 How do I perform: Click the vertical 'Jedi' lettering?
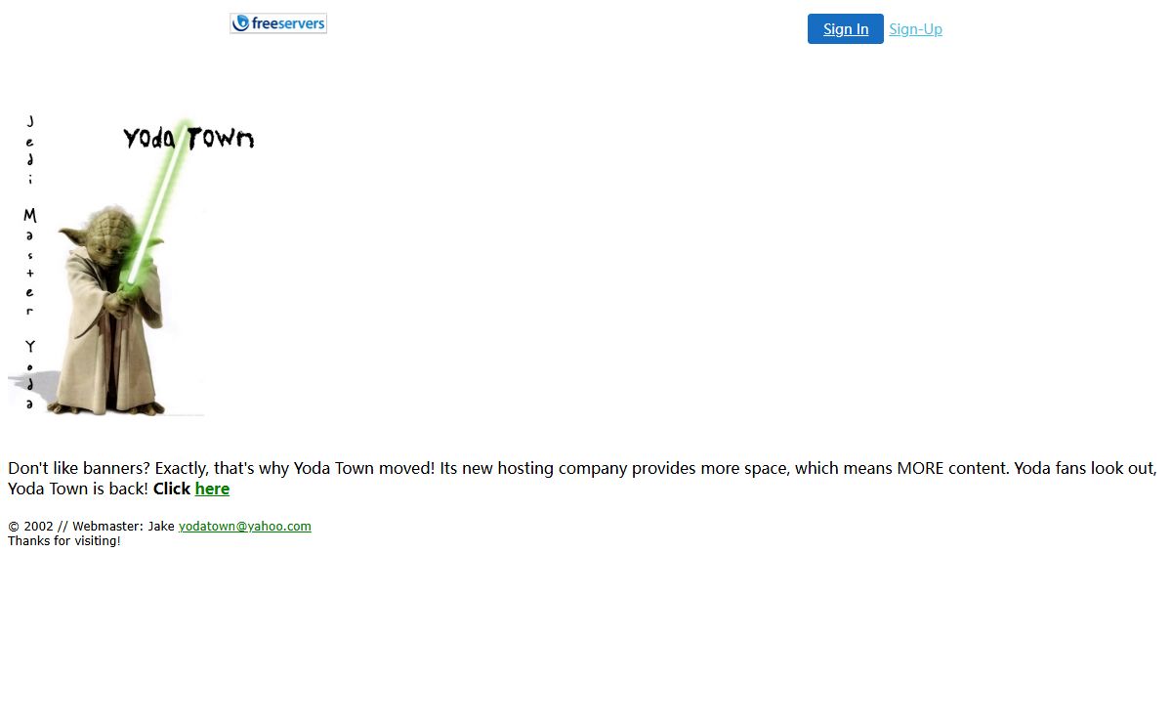30,149
